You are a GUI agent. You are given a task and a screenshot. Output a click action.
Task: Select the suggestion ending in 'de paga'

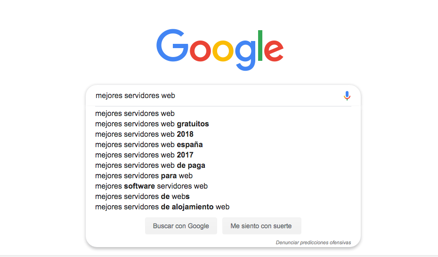click(150, 166)
